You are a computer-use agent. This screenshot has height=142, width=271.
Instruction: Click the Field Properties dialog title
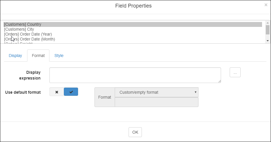[x=133, y=6]
